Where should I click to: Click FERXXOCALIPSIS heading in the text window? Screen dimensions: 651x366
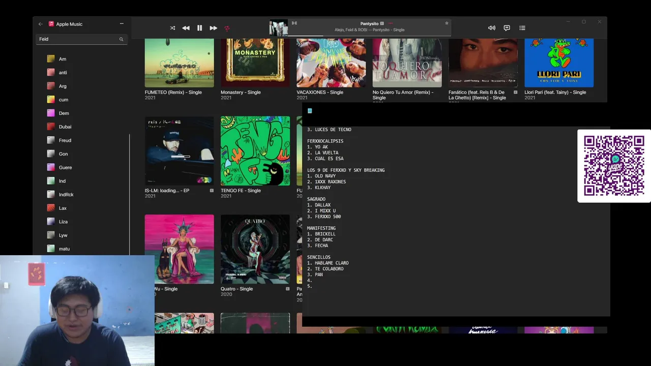pos(325,141)
